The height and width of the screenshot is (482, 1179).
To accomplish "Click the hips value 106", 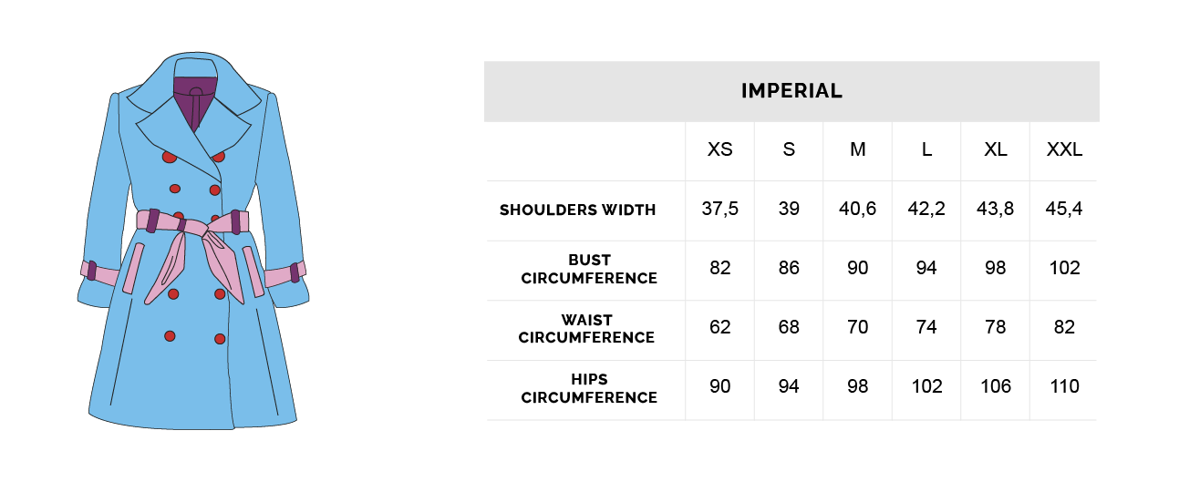I will [x=996, y=386].
